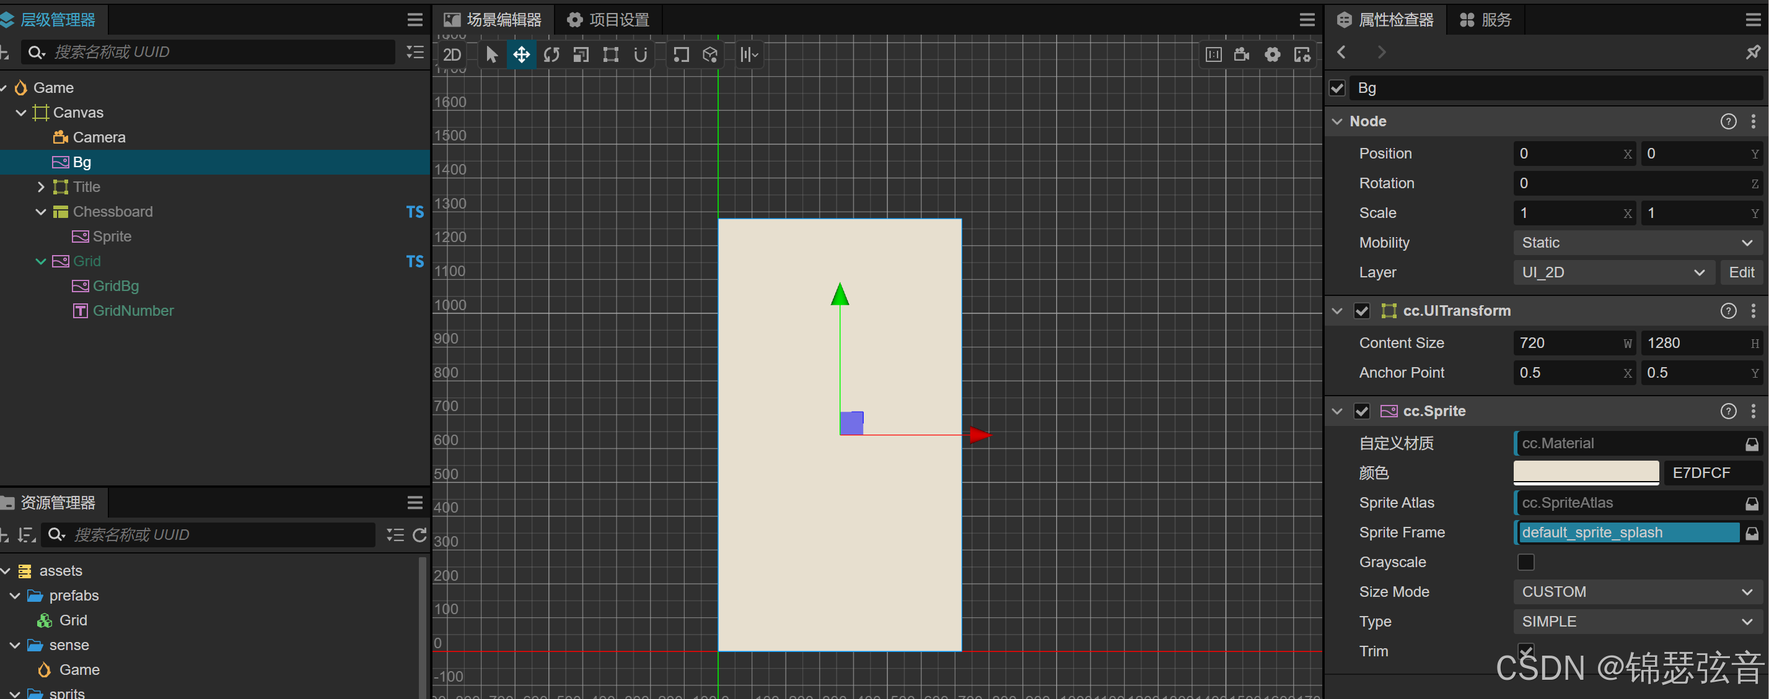Switch to the 项目设置 tab
Screen dimensions: 1769x699
[x=608, y=19]
